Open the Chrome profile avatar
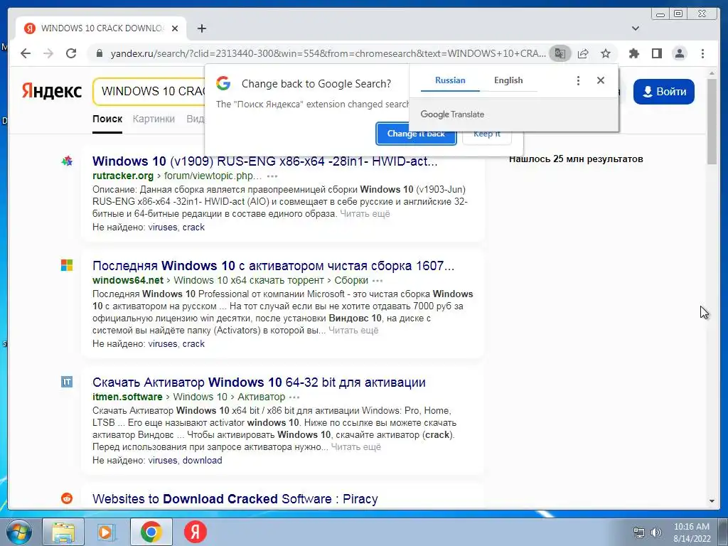 [679, 53]
